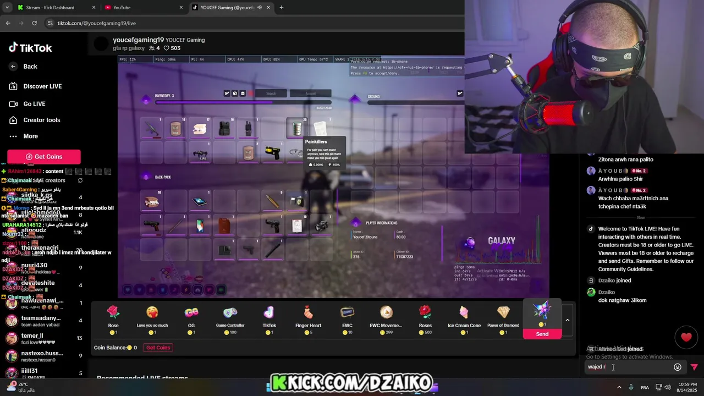The image size is (704, 396).
Task: Mute audio icon on TikTok tab
Action: [259, 8]
